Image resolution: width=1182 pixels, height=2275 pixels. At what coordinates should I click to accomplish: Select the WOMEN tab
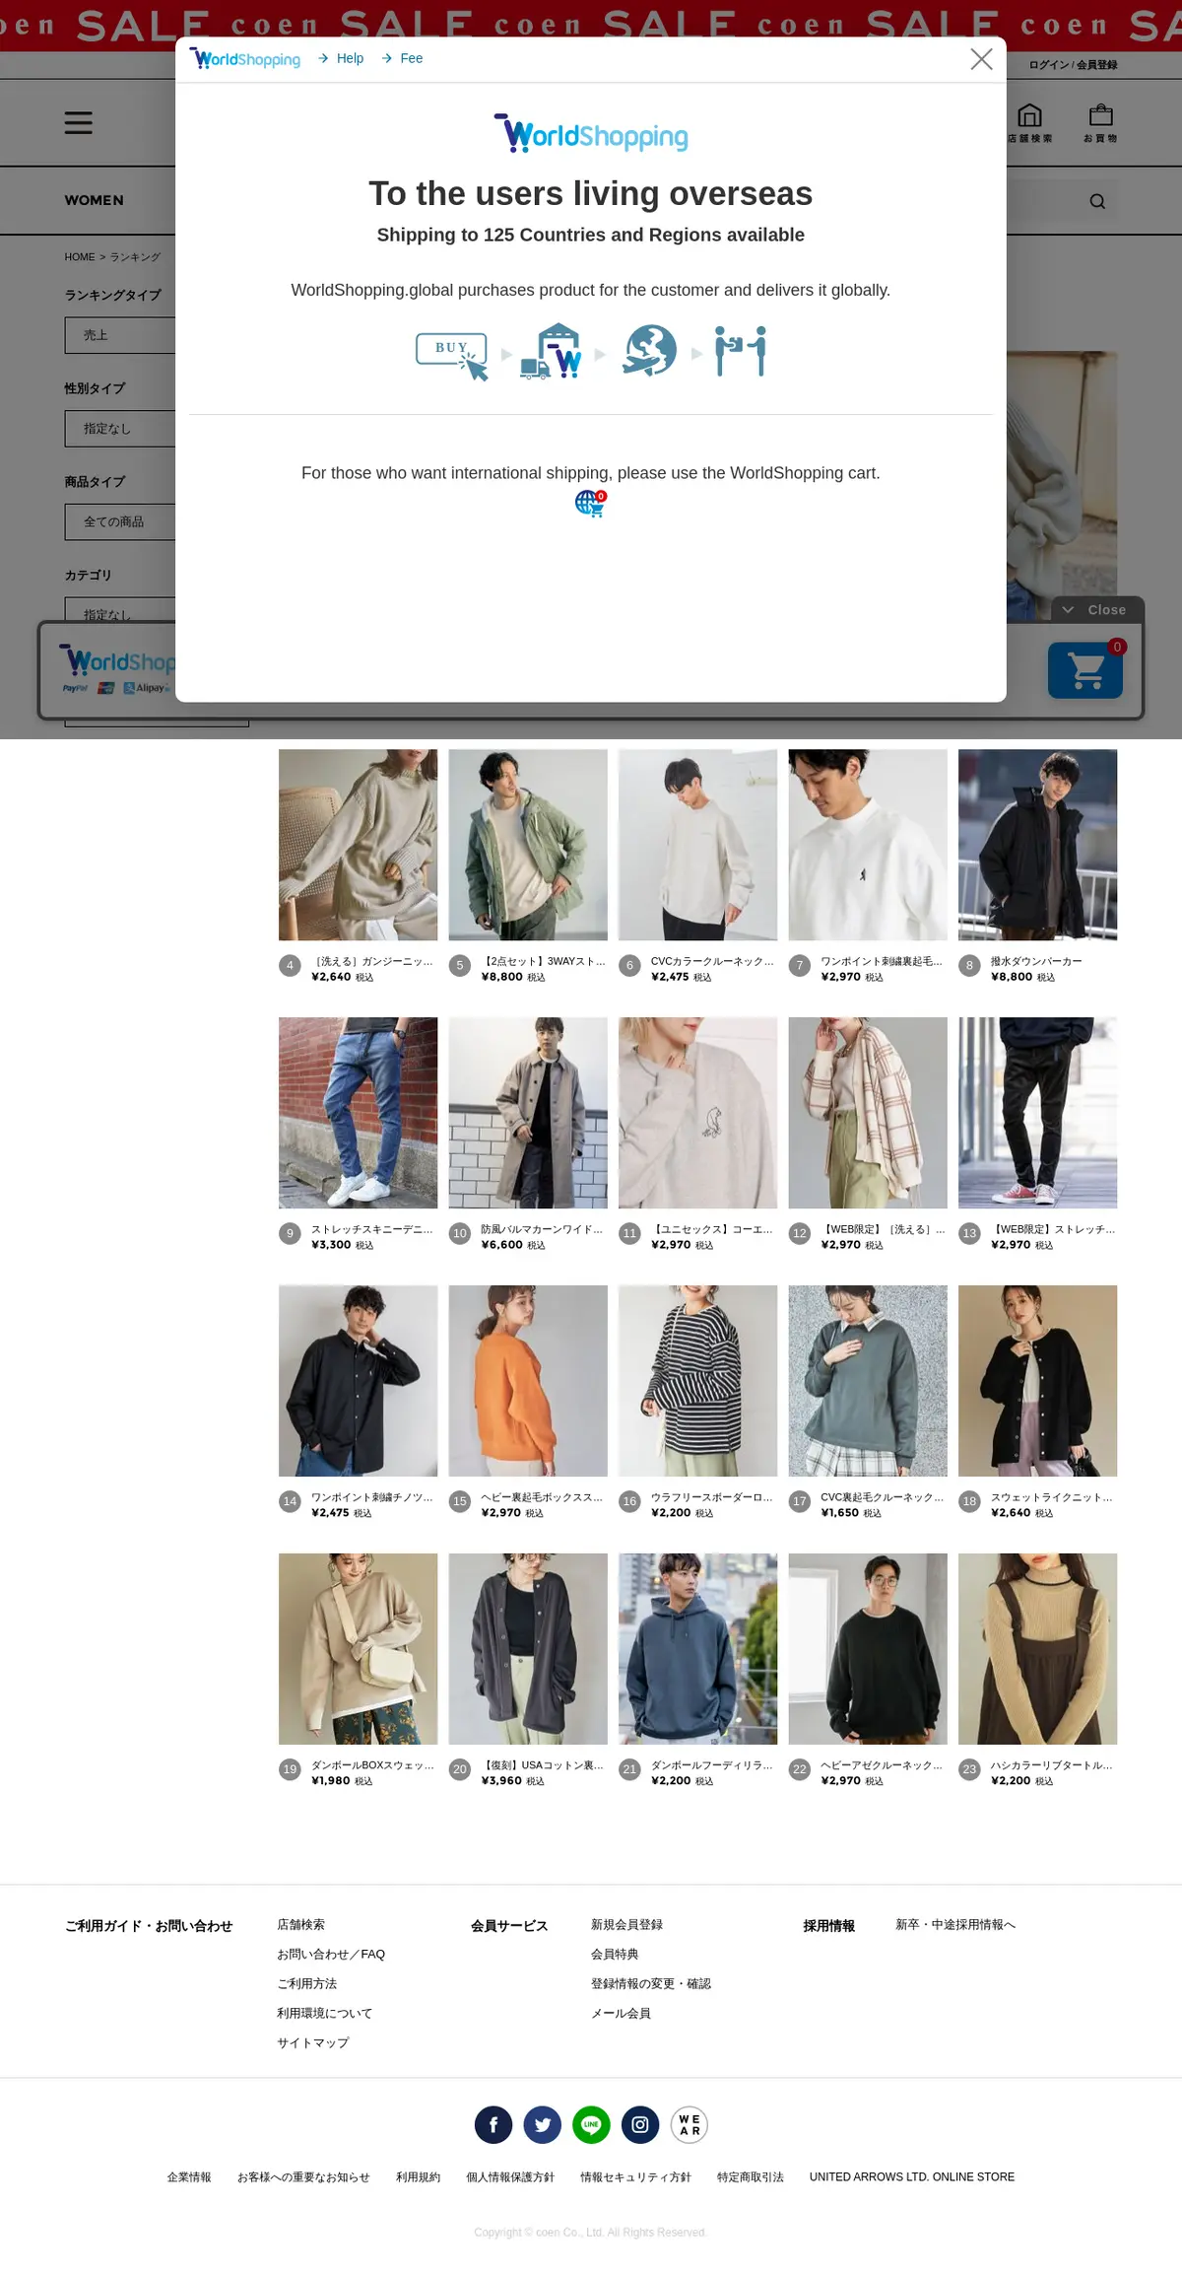coord(95,200)
